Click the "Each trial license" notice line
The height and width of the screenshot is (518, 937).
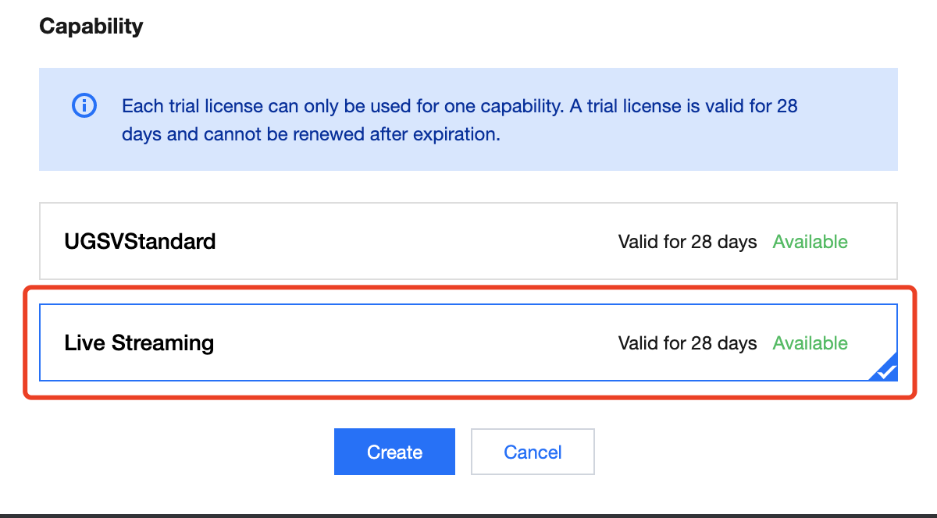point(459,105)
